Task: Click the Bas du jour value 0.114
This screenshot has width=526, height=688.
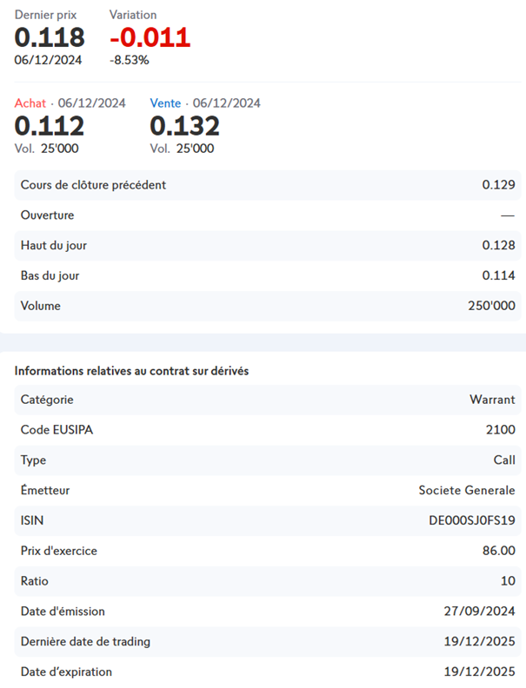Action: (498, 276)
